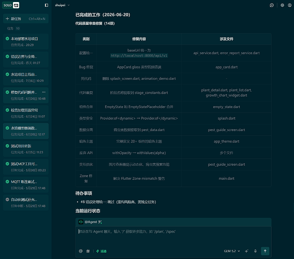This screenshot has height=259, width=294.
Task: Create a new task with 新任务 button
Action: pyautogui.click(x=26, y=19)
